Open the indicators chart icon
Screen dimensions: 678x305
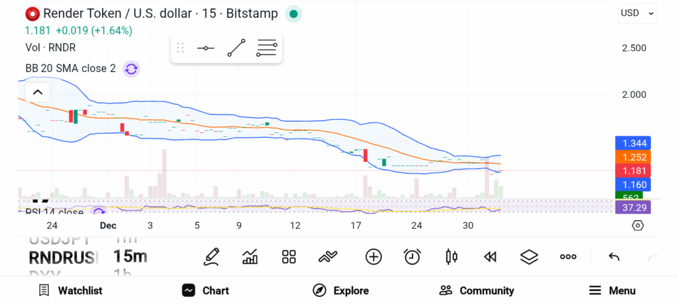pyautogui.click(x=250, y=257)
